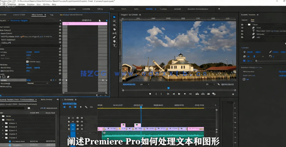
Task: Switch to the Editing workspace
Action: (x=100, y=9)
